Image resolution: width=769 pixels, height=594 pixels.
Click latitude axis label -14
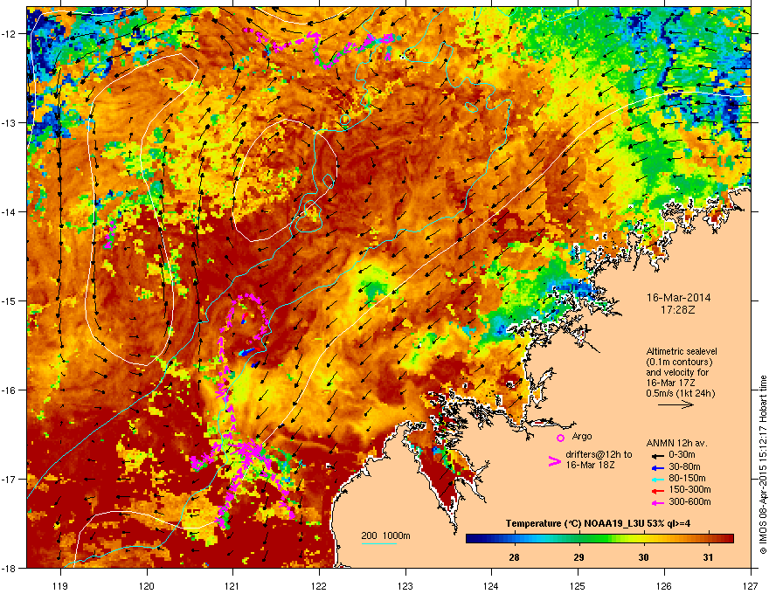coord(9,211)
